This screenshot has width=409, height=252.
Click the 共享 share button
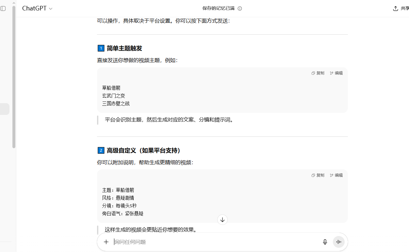coord(401,8)
